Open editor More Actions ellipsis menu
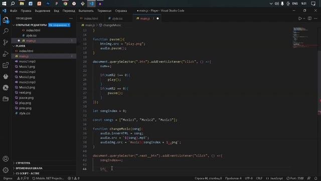 click(315, 19)
